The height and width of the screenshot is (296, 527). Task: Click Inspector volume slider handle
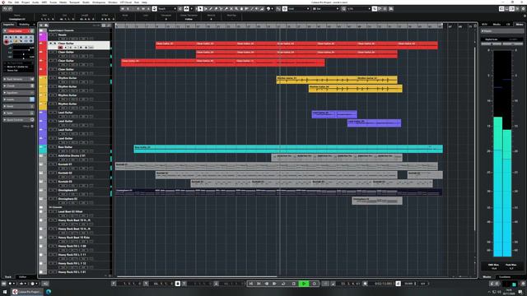(x=30, y=49)
